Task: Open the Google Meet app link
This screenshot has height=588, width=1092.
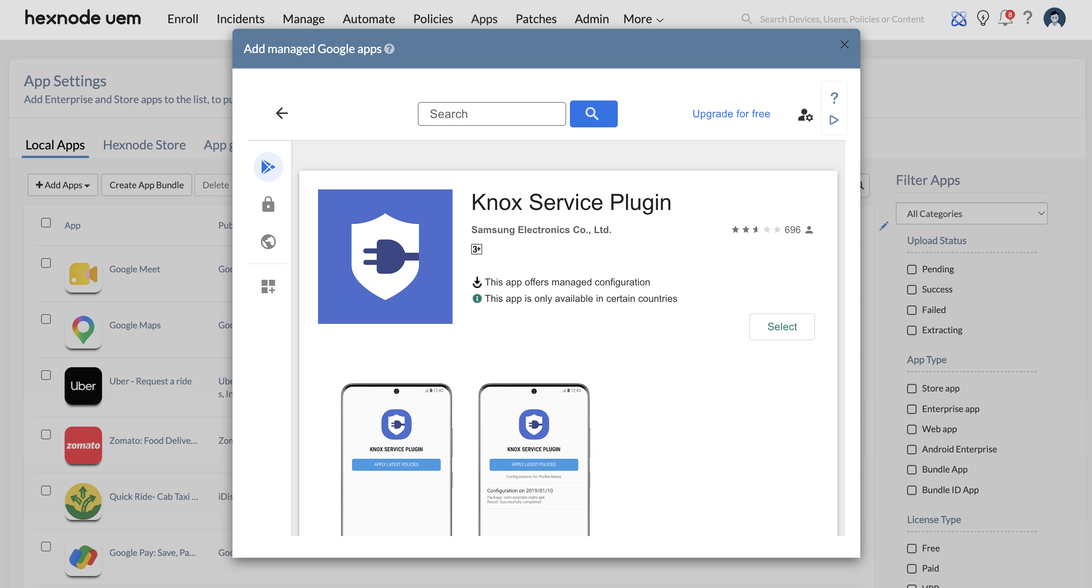Action: 135,269
